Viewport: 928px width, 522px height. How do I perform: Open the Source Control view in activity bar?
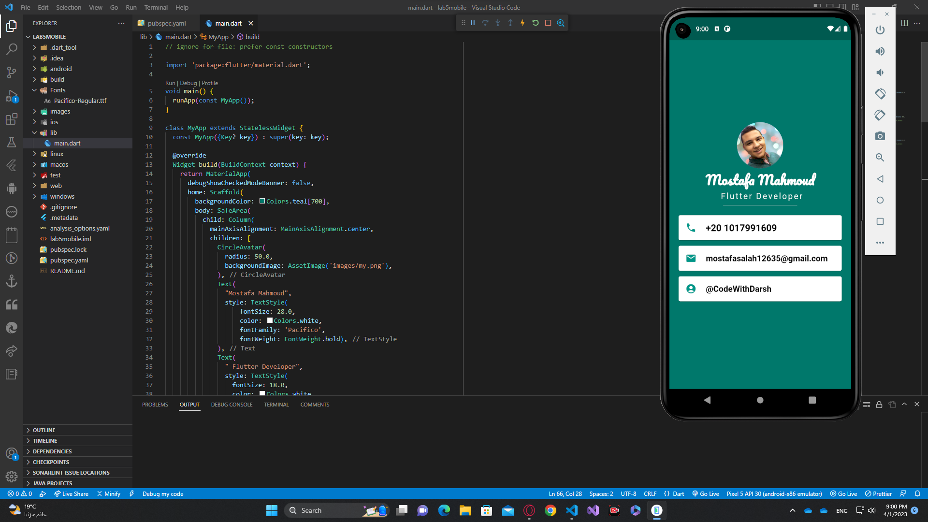click(x=12, y=72)
